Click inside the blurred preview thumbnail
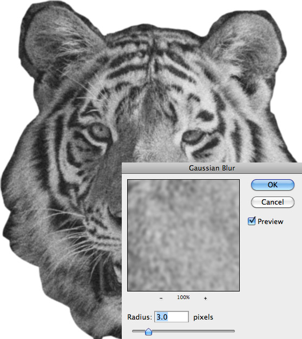This screenshot has height=339, width=302. [183, 235]
